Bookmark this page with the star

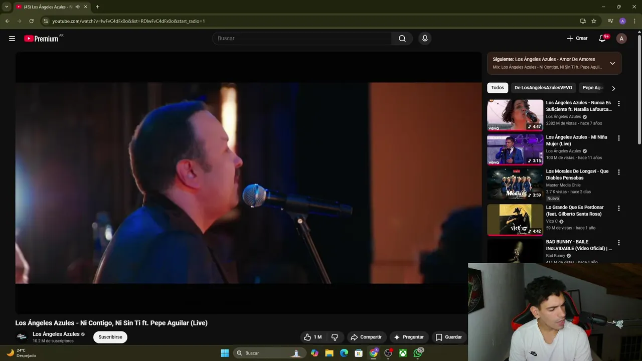point(594,21)
